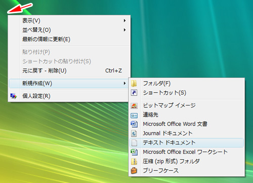Click the Journal document icon
The image size is (253, 183).
point(134,133)
